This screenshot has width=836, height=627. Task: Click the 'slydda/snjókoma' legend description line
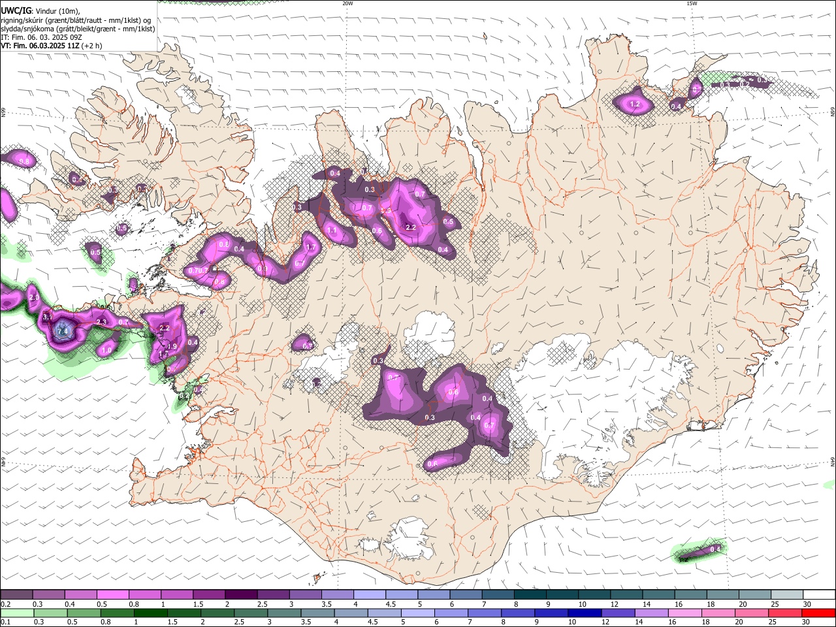click(x=78, y=29)
